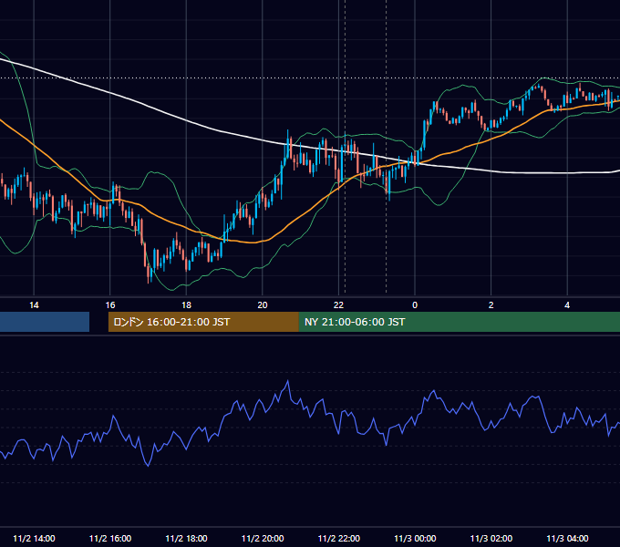Image resolution: width=620 pixels, height=547 pixels.
Task: Click the NY 21:00-06:00 JST session bar
Action: coord(459,322)
